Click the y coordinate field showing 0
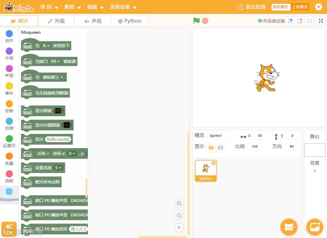The image size is (327, 238). coord(292,136)
